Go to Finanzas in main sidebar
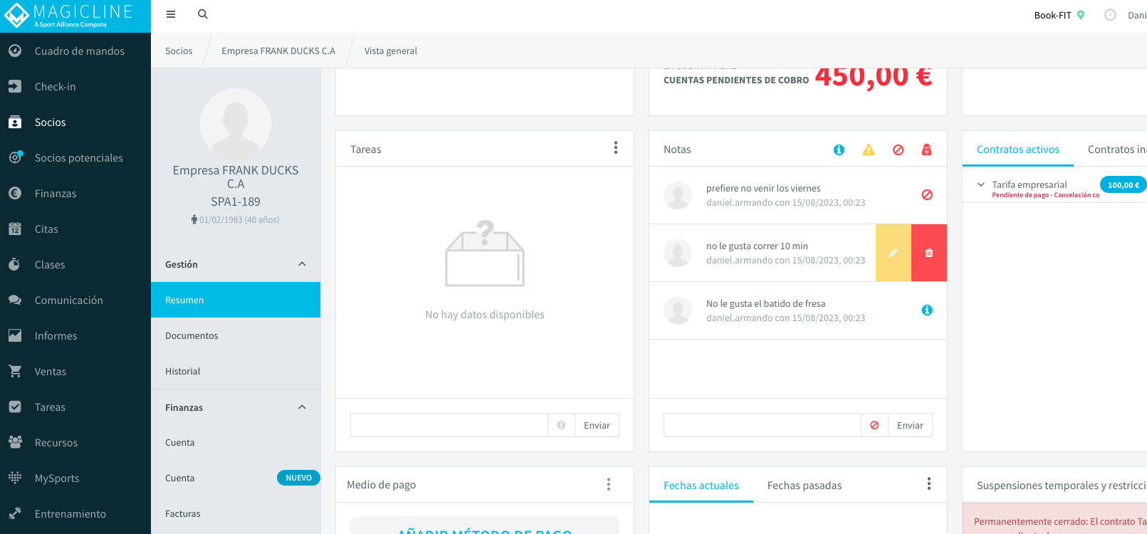Image resolution: width=1147 pixels, height=534 pixels. (75, 194)
